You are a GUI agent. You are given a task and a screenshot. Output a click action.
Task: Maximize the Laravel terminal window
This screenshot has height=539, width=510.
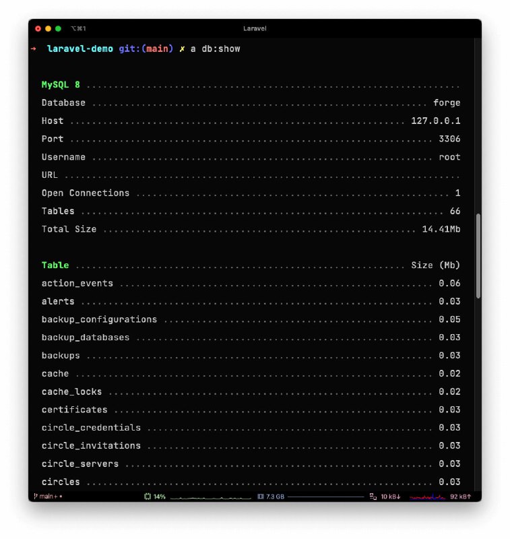click(x=58, y=28)
